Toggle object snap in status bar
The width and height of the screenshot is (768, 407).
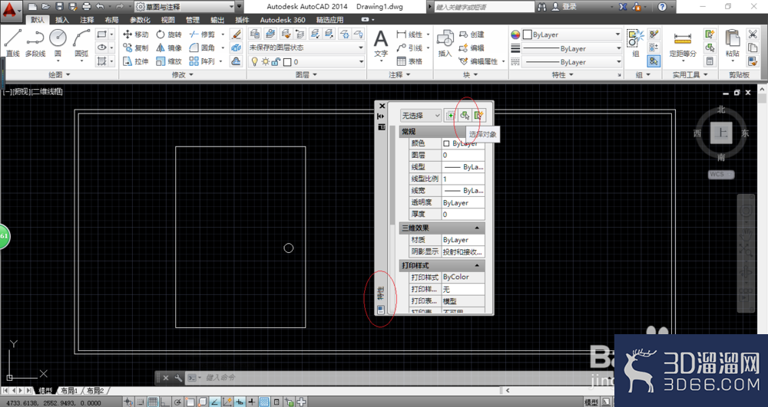pos(190,402)
